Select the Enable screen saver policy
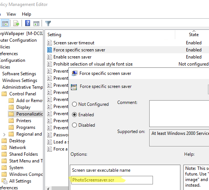The width and height of the screenshot is (209, 190). [72, 57]
